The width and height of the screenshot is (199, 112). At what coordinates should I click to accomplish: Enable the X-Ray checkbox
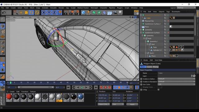(x=159, y=90)
